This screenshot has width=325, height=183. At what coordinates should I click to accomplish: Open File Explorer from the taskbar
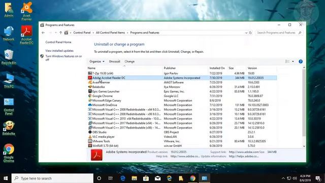coord(134,178)
